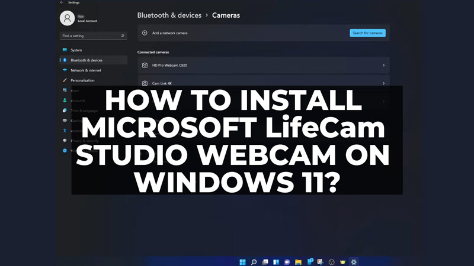Open Task View on the taskbar

(265, 262)
